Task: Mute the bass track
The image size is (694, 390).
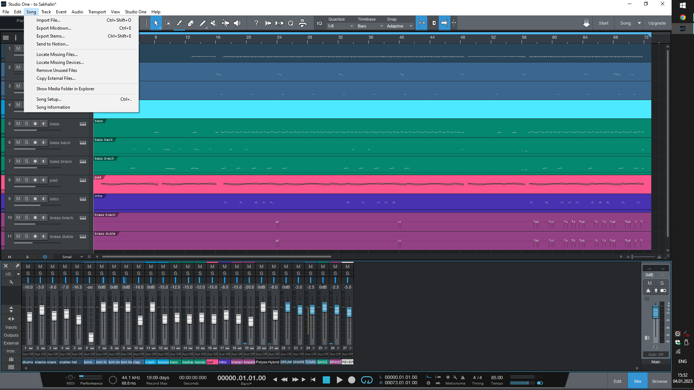Action: click(x=18, y=124)
